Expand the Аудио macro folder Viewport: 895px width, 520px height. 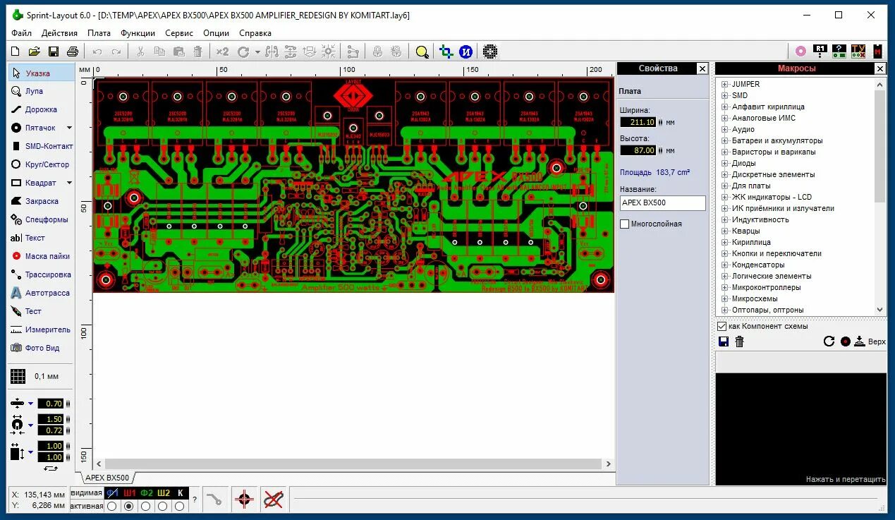tap(724, 129)
